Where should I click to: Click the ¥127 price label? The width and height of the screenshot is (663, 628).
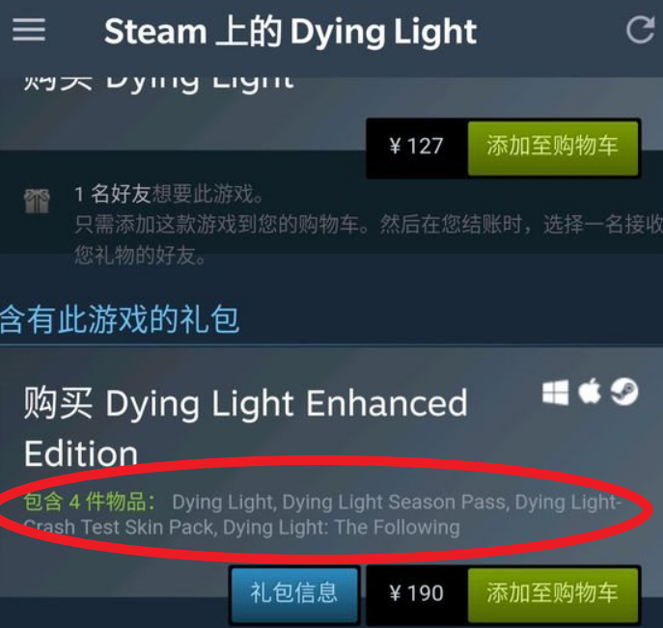point(416,147)
